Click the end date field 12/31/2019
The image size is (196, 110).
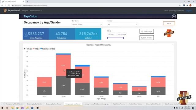(122, 35)
